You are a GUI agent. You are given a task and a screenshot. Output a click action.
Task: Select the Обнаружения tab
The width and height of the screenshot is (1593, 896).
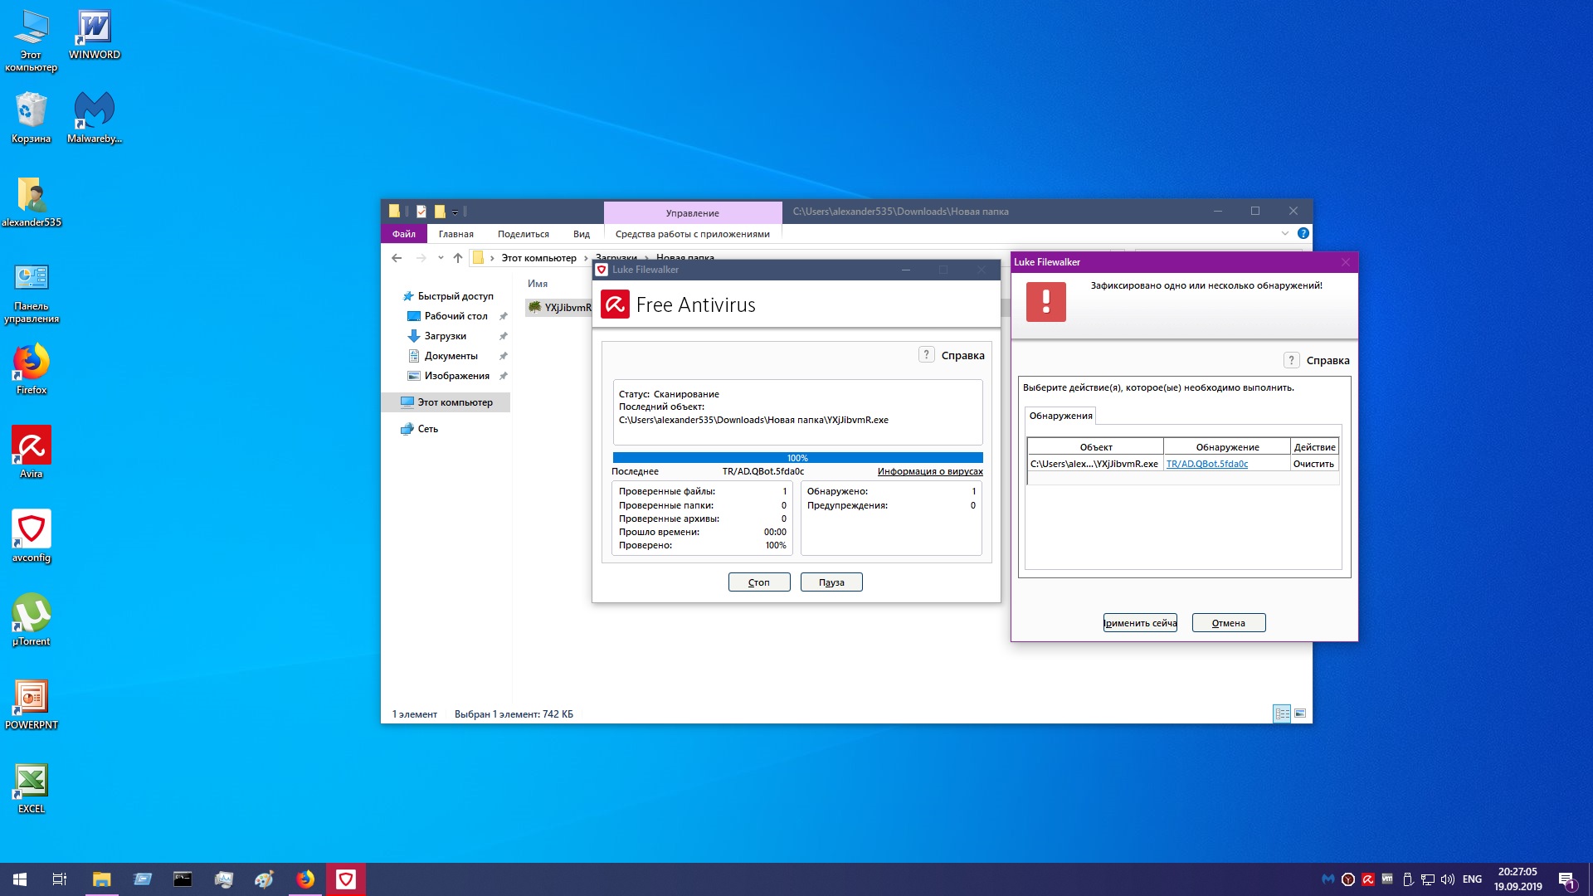click(x=1060, y=416)
